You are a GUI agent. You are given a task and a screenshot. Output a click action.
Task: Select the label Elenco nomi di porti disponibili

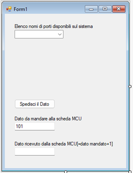click(x=54, y=26)
